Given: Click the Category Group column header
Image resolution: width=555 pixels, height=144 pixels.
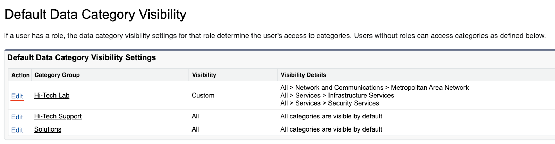Looking at the screenshot, I should 57,75.
